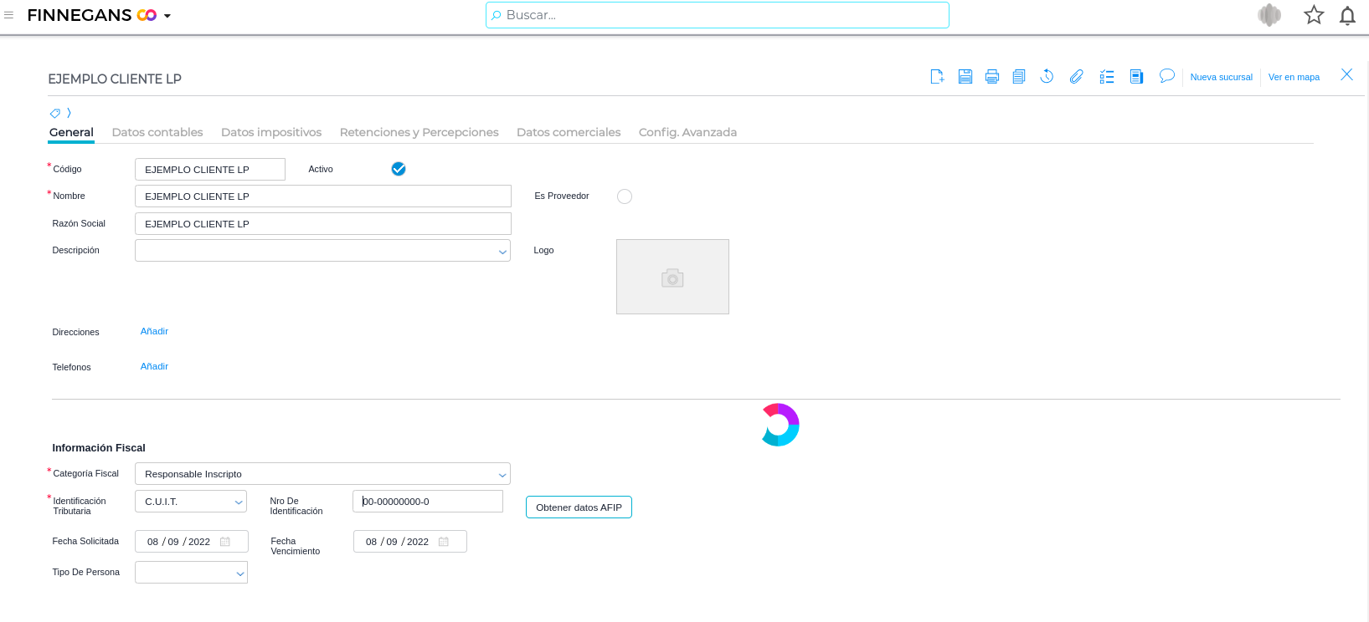The width and height of the screenshot is (1369, 622).
Task: Enable the Es Proveedor option
Action: tap(625, 196)
